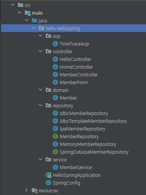Open the SpringDataJpaMemberRepository file name
Screen dimensions: 146x195
pyautogui.click(x=94, y=152)
